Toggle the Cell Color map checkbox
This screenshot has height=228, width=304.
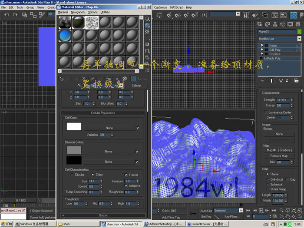[x=138, y=128]
